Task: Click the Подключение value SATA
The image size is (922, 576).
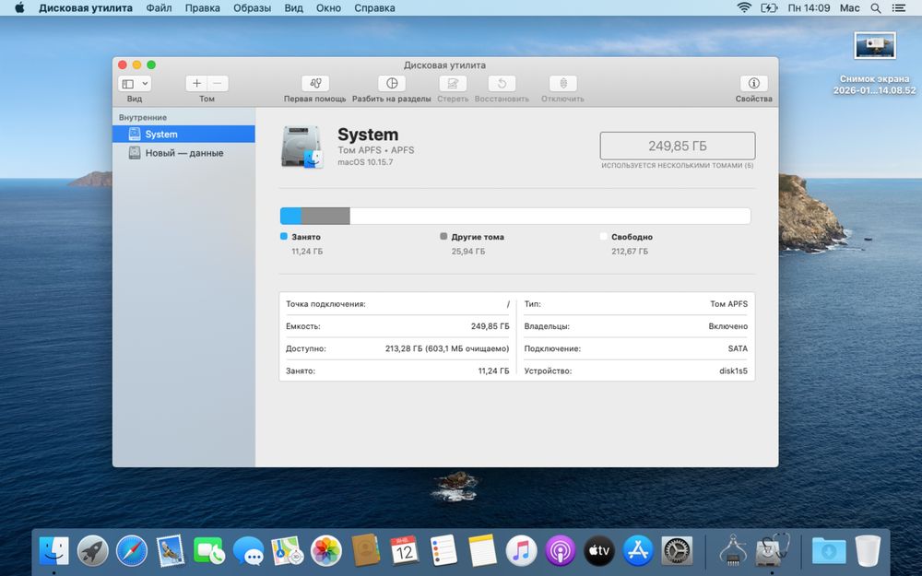Action: [738, 348]
